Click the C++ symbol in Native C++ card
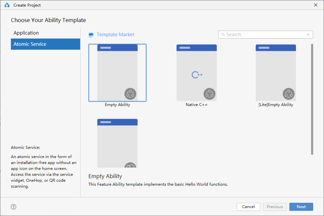This screenshot has width=324, height=216. pyautogui.click(x=197, y=74)
